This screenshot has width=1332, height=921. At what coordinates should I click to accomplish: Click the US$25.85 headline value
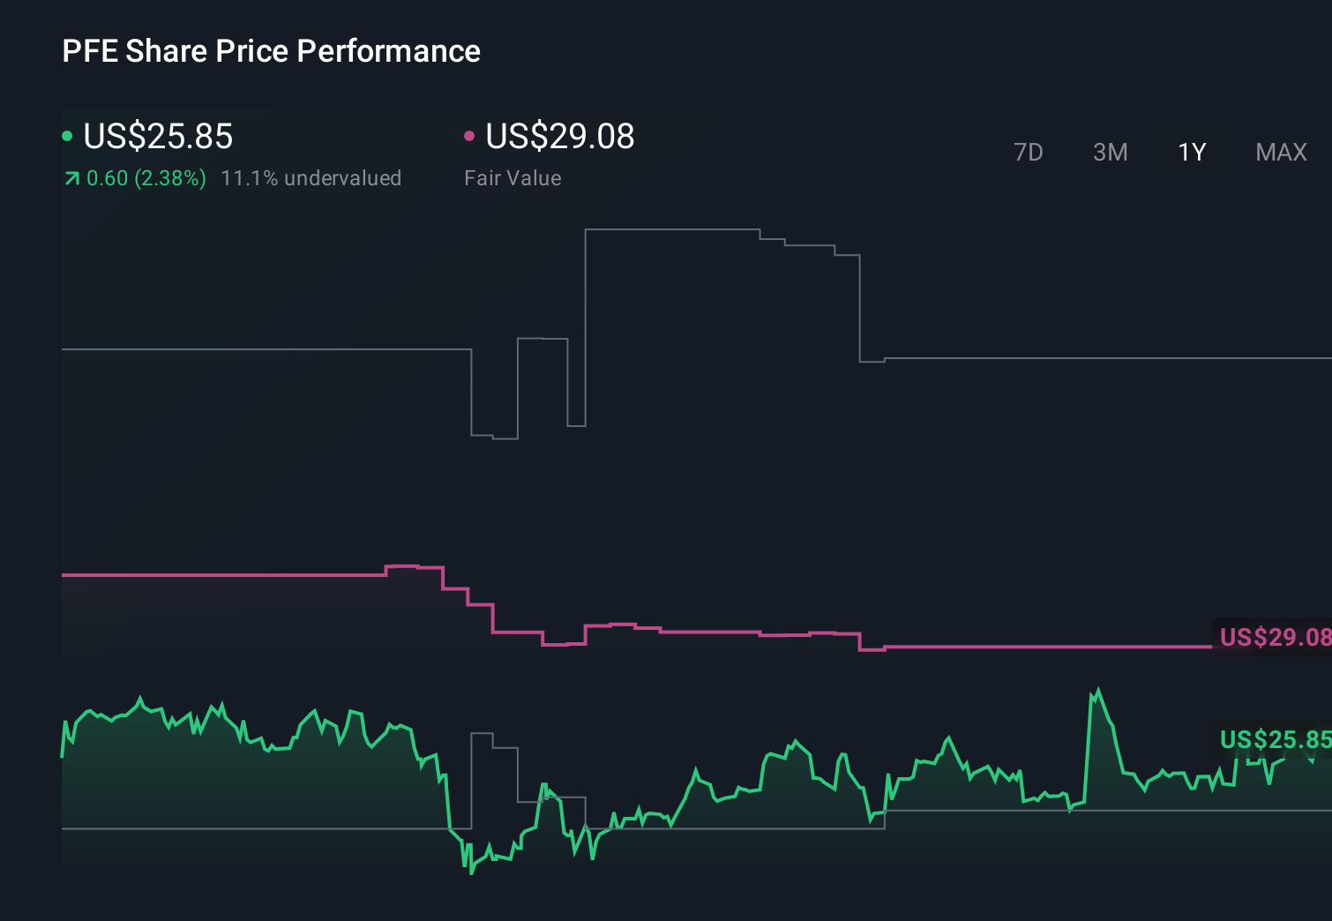[157, 138]
